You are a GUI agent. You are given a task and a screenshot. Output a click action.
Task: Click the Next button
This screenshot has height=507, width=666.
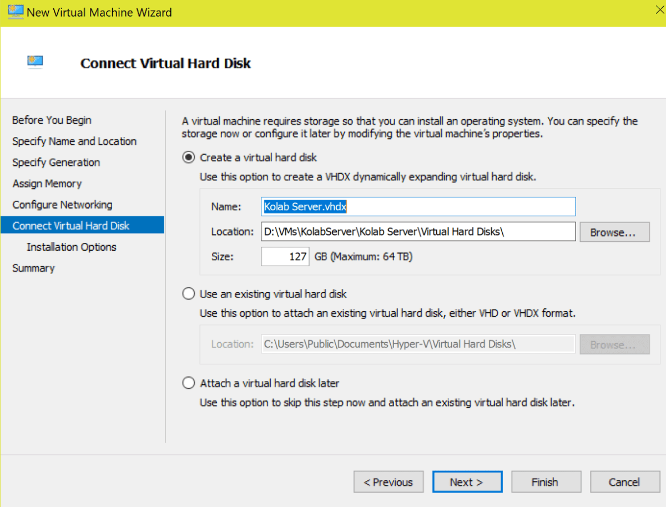point(467,481)
